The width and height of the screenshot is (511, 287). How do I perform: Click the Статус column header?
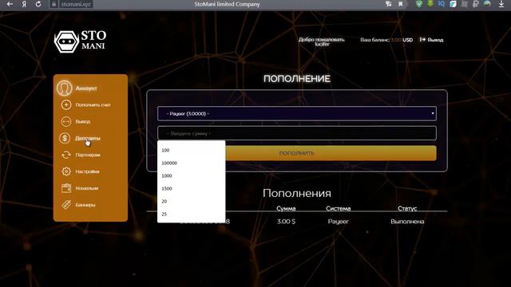(x=407, y=208)
